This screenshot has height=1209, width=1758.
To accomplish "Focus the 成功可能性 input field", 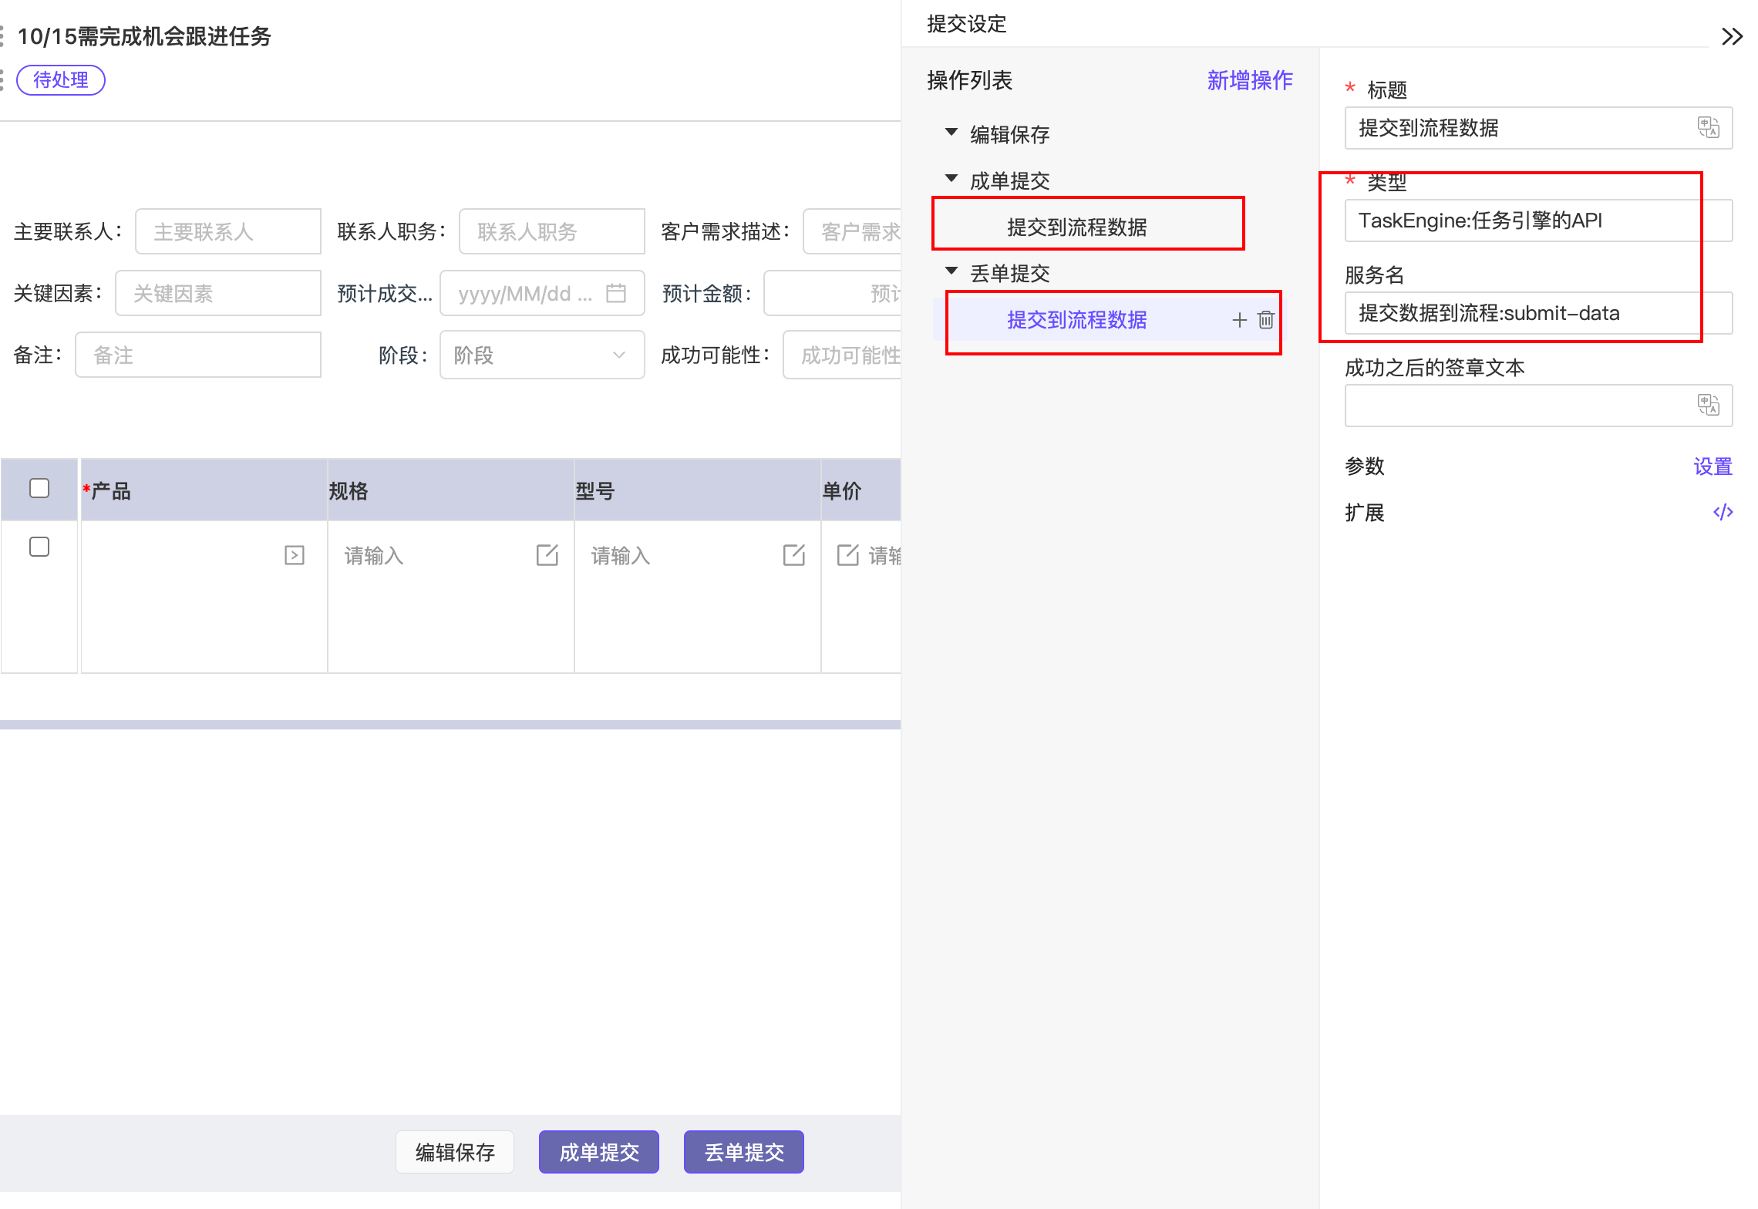I will tap(842, 355).
